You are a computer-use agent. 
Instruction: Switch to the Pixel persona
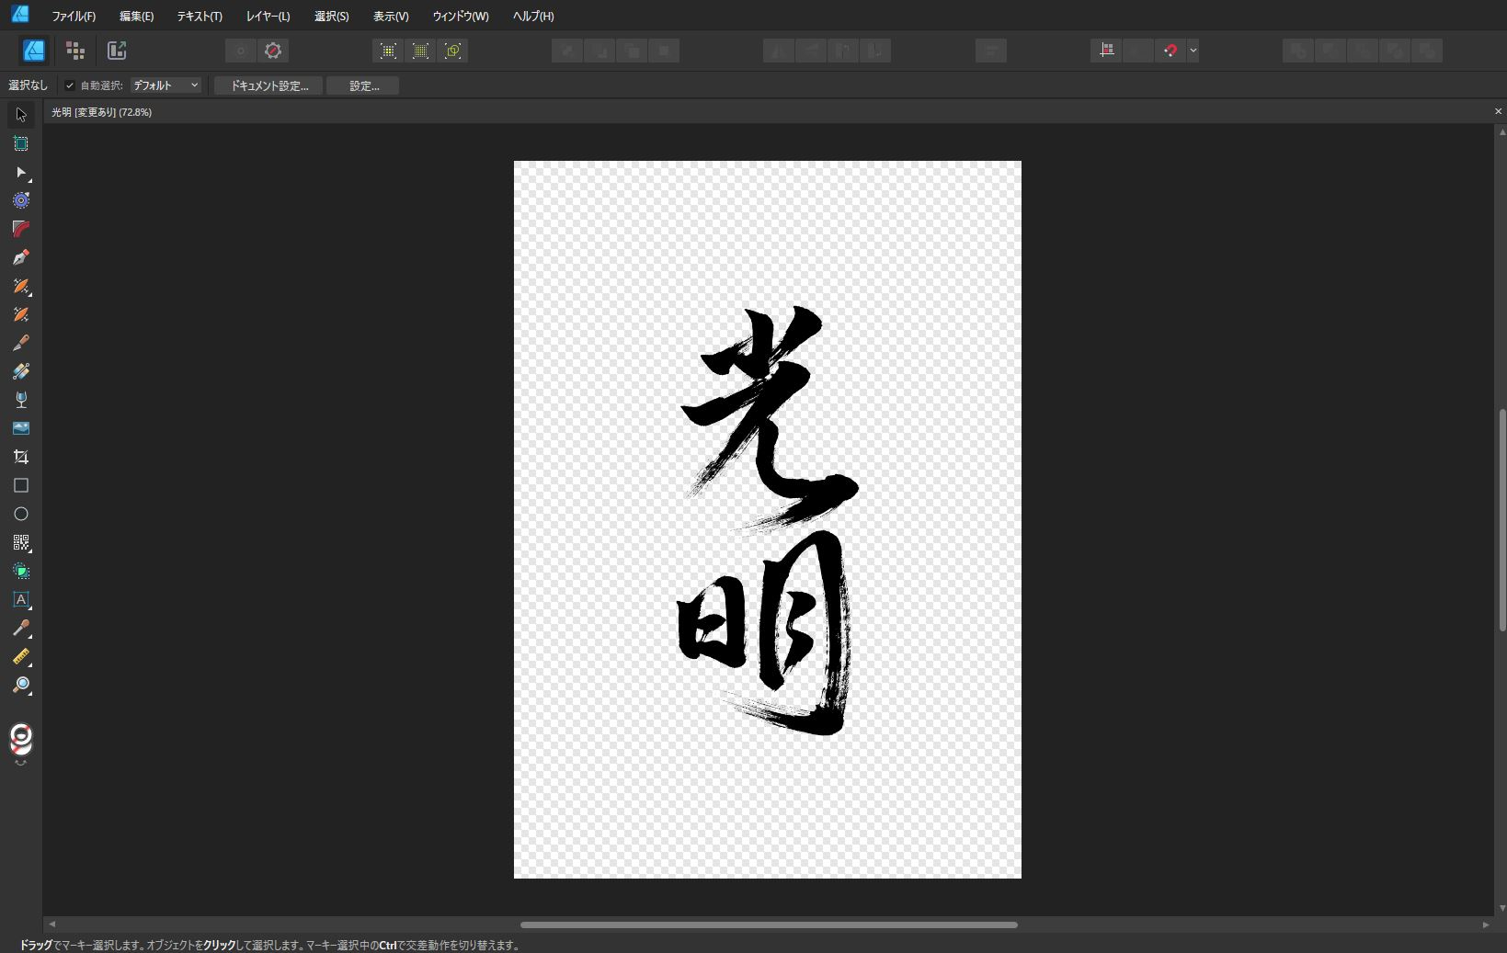tap(75, 51)
